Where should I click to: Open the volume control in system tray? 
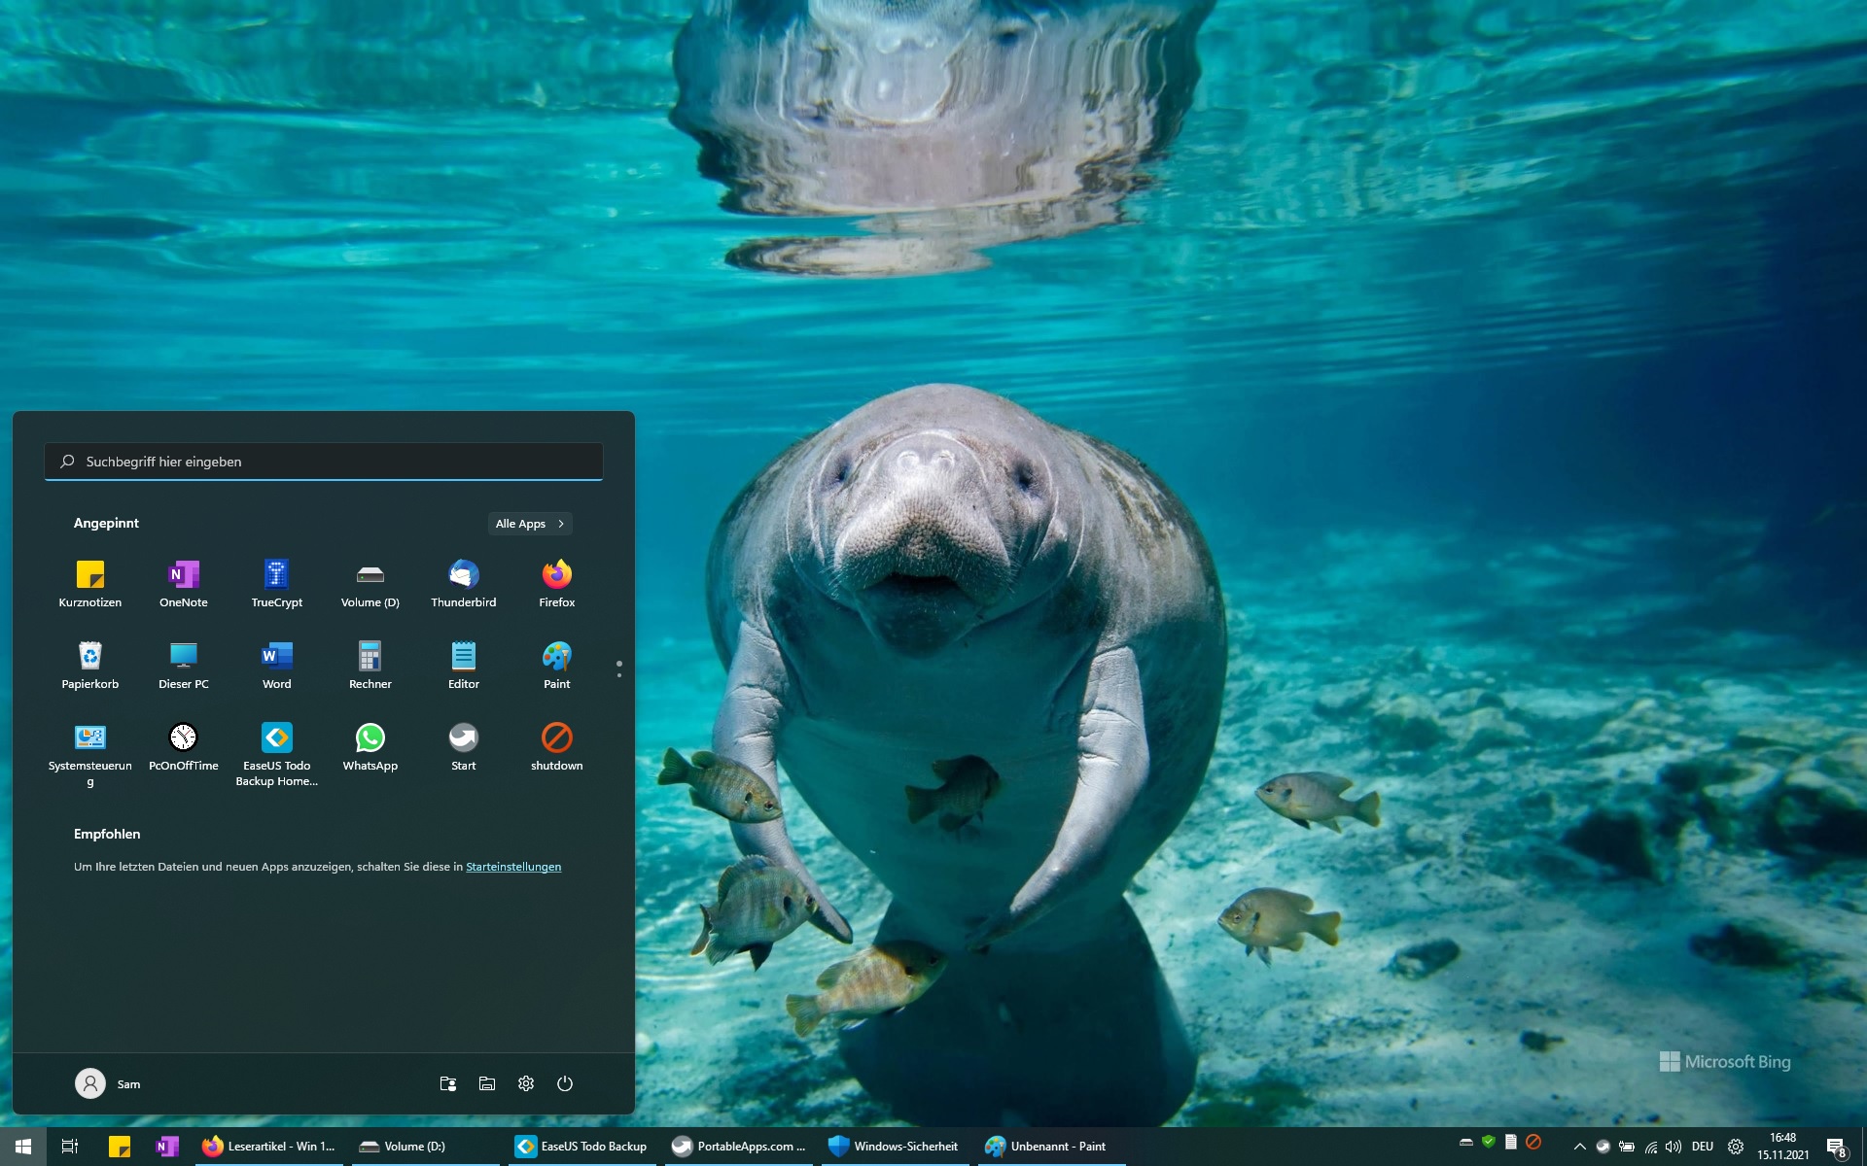(x=1673, y=1147)
